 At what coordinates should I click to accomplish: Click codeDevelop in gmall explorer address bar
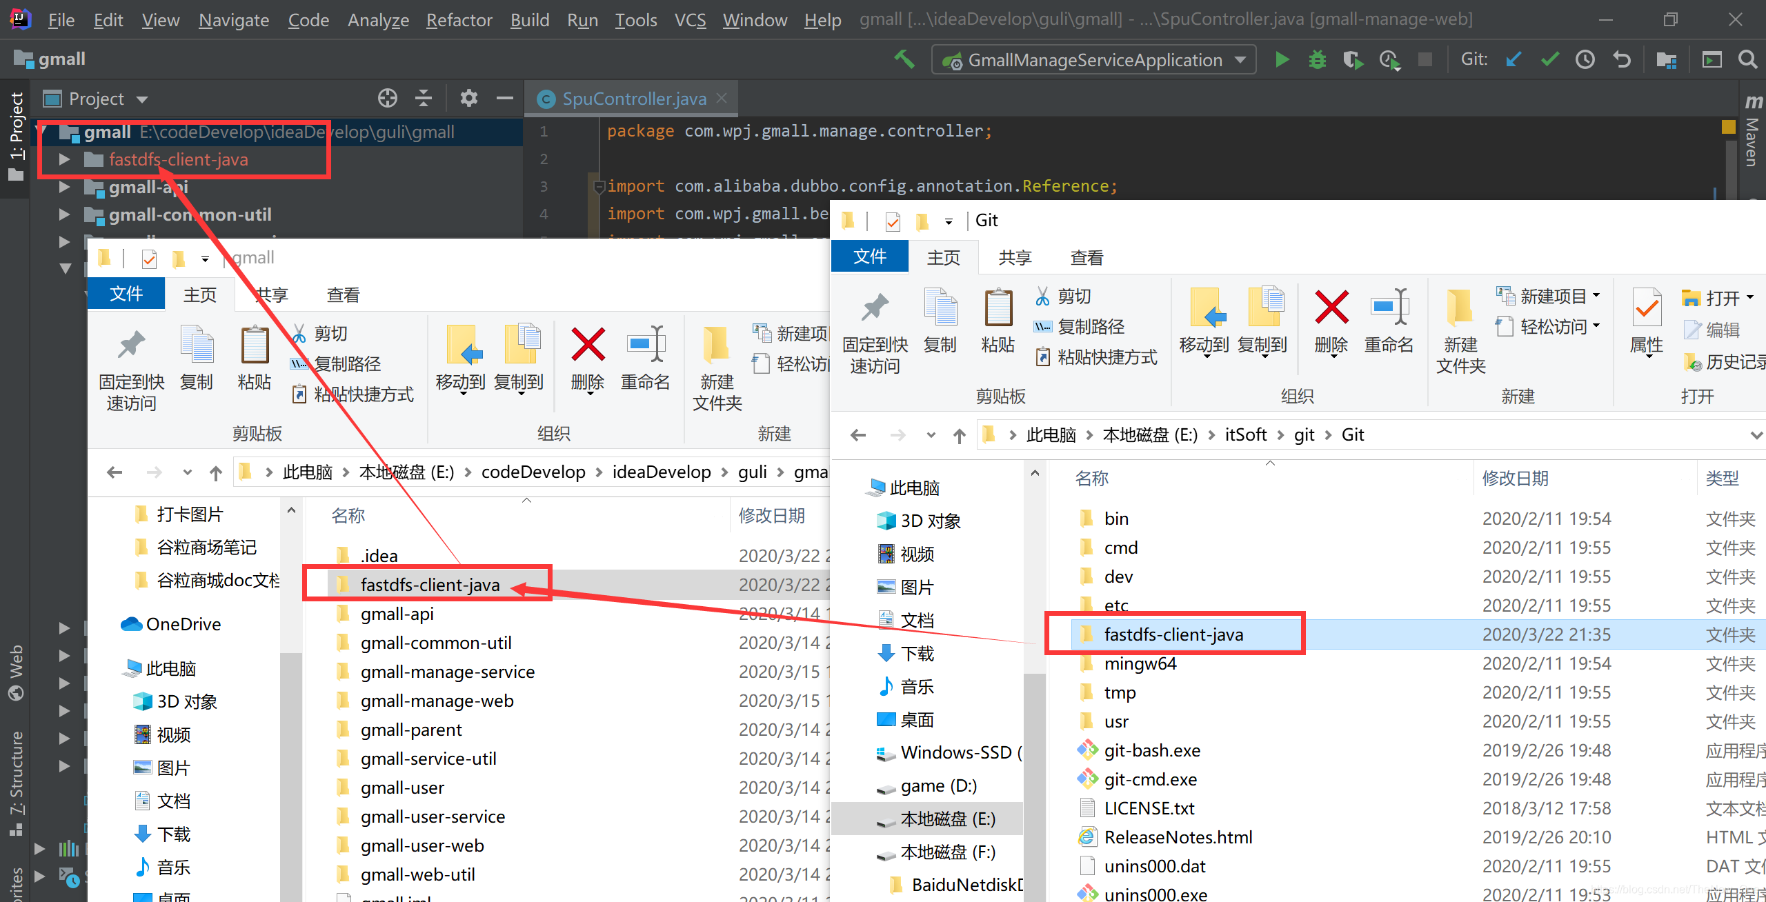pos(533,472)
